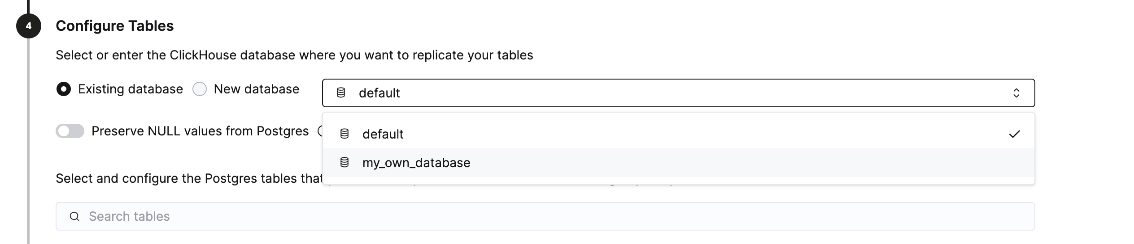Click the database icon inside the selector field
This screenshot has width=1134, height=244.
(x=341, y=93)
